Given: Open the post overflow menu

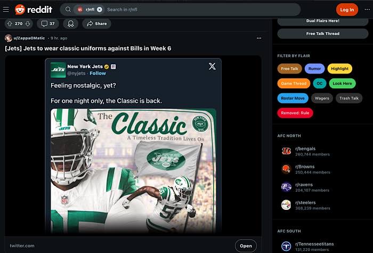Looking at the screenshot, I should 259,38.
